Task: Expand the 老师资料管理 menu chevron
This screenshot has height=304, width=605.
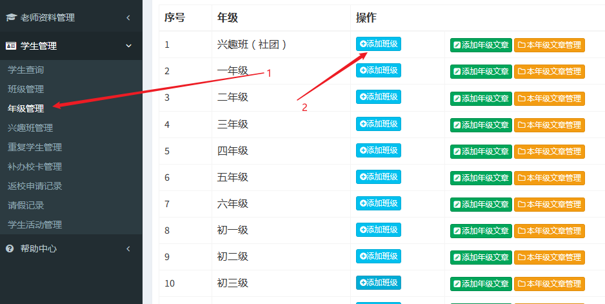Action: 128,17
